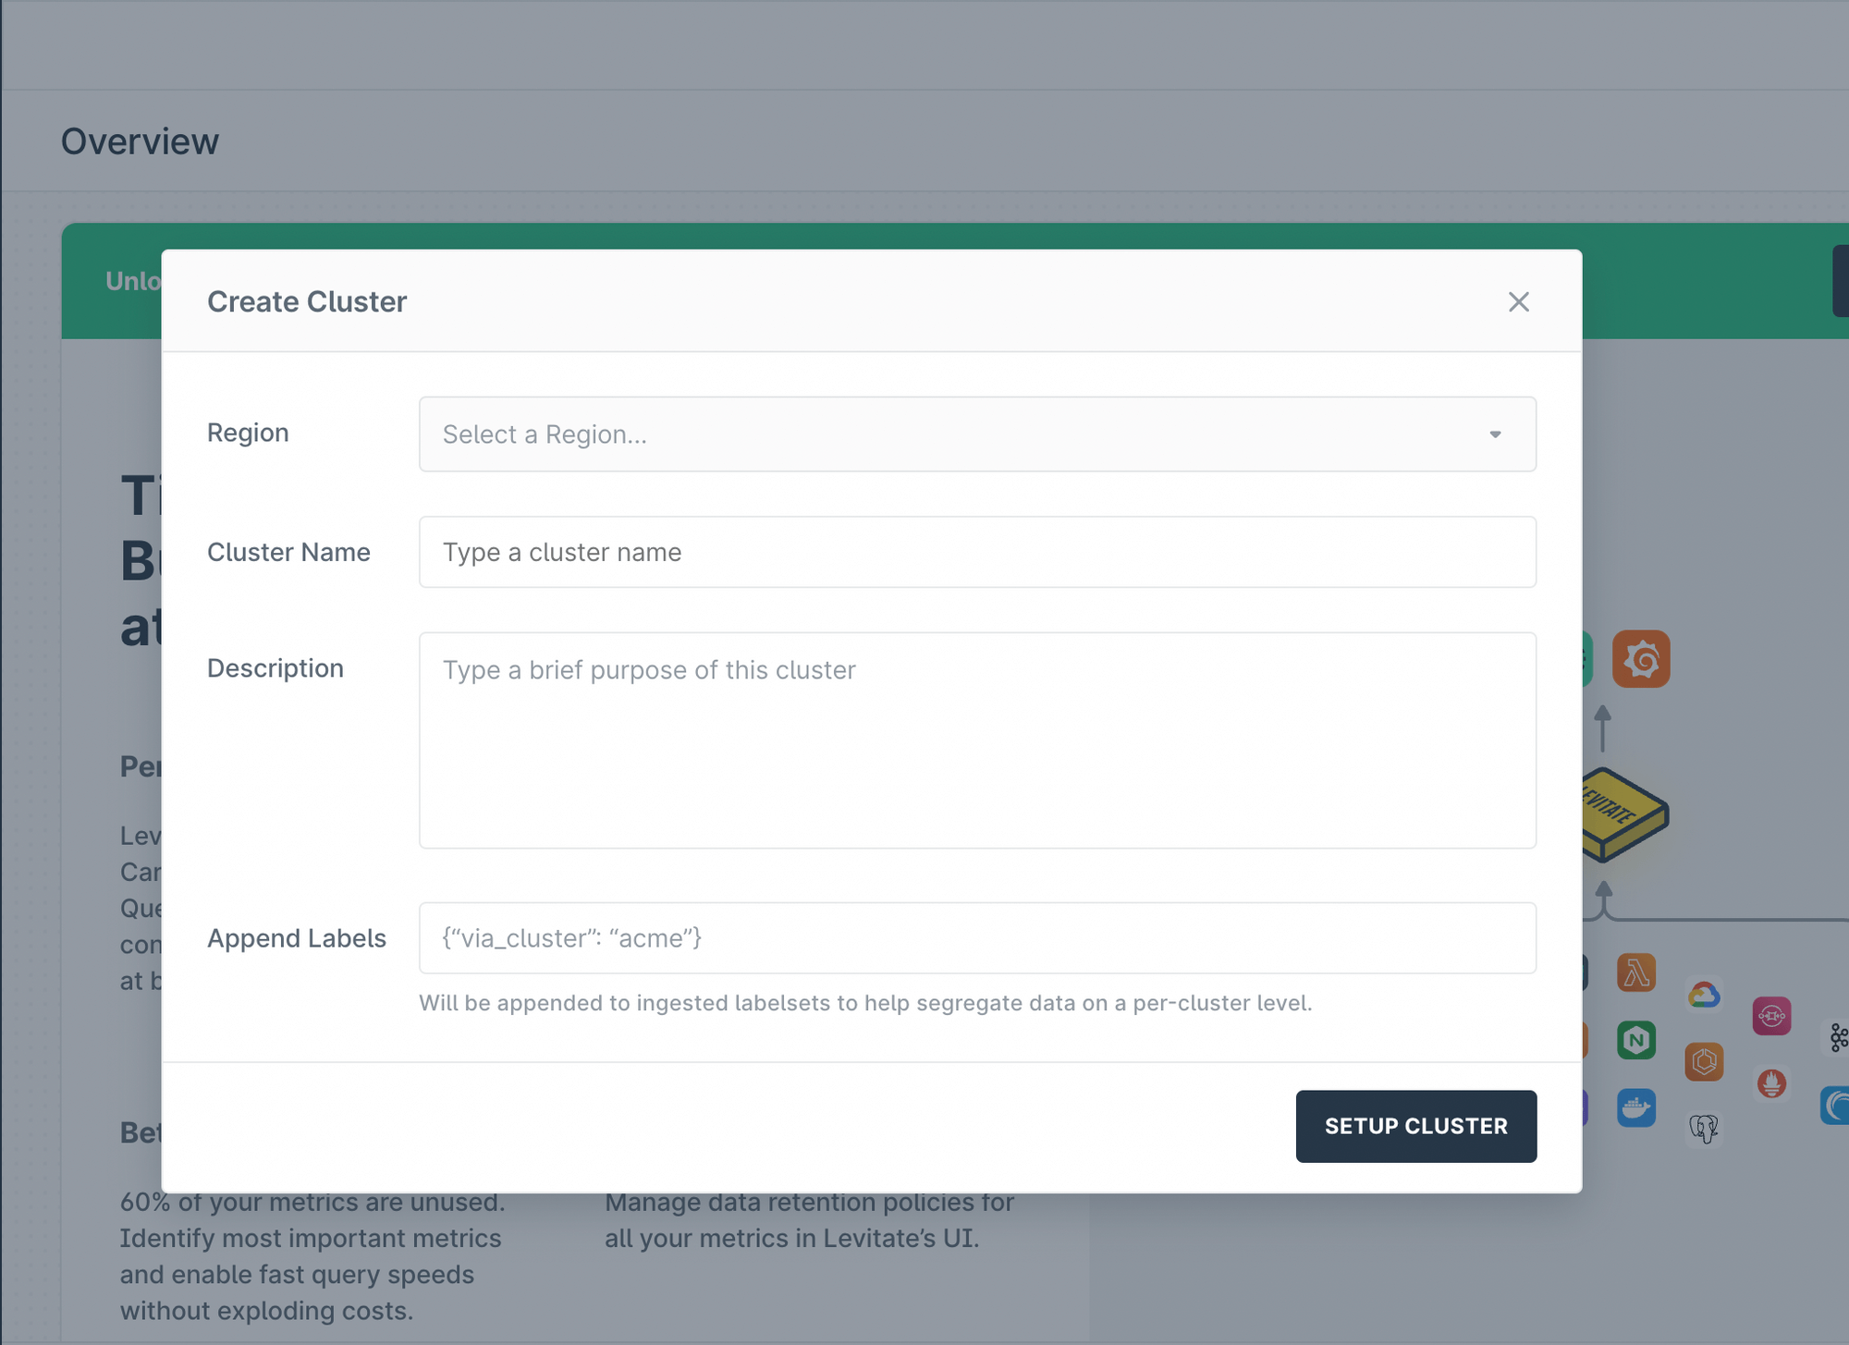The height and width of the screenshot is (1345, 1849).
Task: Click the Kafka icon
Action: pos(1838,1038)
